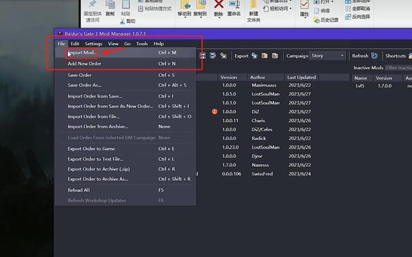Viewport: 412px width, 257px height.
Task: Click the rename (重命名) icon in Explorer ribbon
Action: [234, 4]
